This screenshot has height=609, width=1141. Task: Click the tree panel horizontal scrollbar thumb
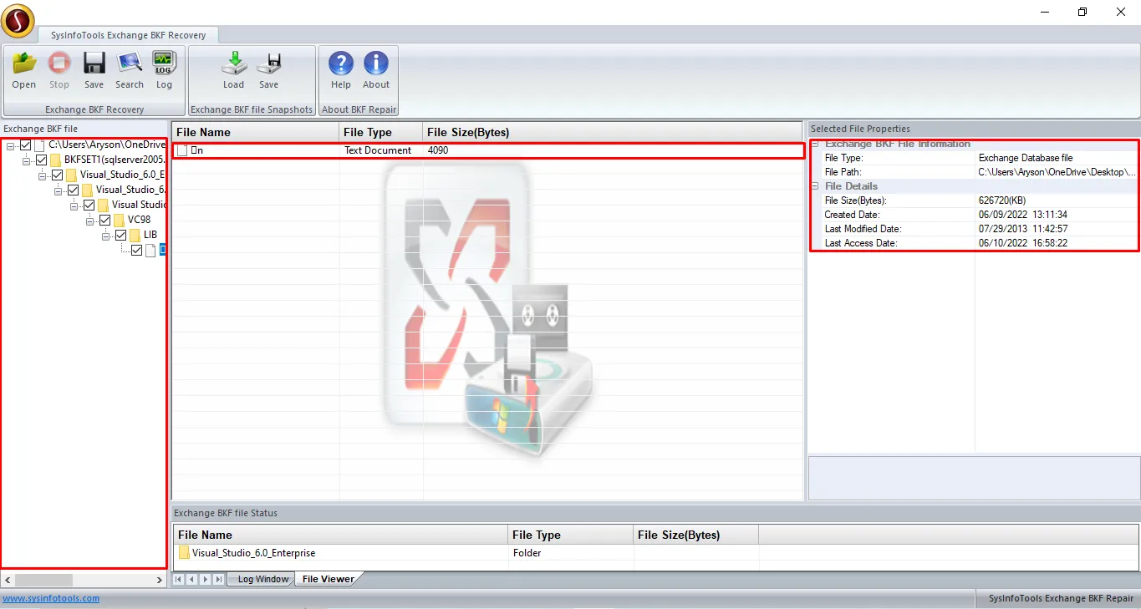[43, 580]
